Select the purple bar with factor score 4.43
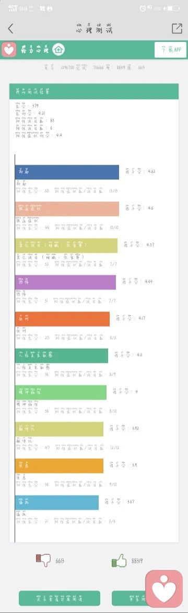The width and height of the screenshot is (188, 613). click(65, 282)
